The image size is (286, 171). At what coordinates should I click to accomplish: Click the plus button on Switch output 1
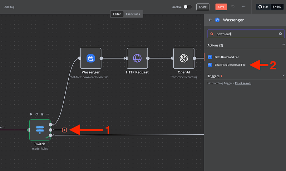click(x=64, y=130)
